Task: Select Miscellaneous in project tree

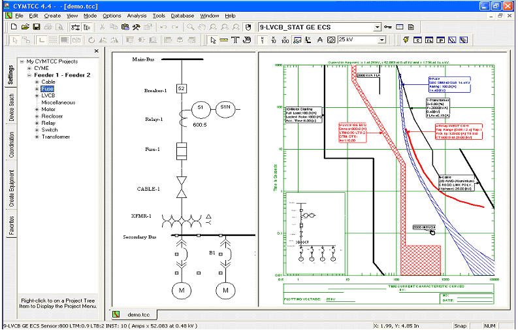Action: pyautogui.click(x=58, y=103)
